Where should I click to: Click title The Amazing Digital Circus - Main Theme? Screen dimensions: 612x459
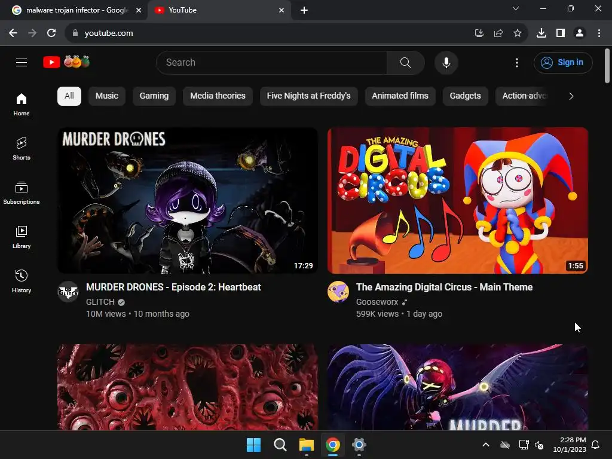[444, 287]
